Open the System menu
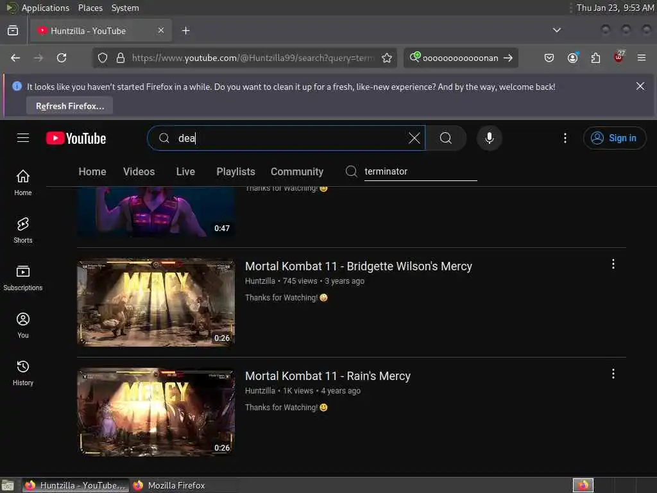Viewport: 657px width, 493px height. [125, 8]
